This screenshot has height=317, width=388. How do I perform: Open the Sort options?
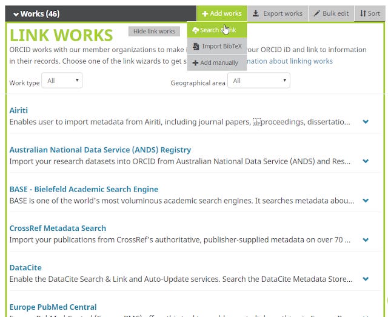370,13
